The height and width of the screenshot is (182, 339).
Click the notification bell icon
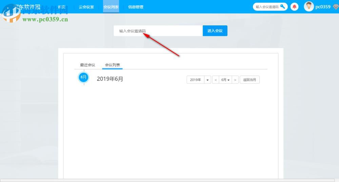[294, 7]
